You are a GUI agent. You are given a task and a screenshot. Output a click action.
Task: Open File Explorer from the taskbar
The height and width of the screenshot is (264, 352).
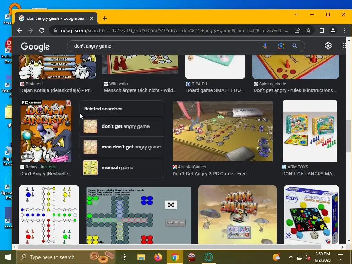(x=141, y=257)
